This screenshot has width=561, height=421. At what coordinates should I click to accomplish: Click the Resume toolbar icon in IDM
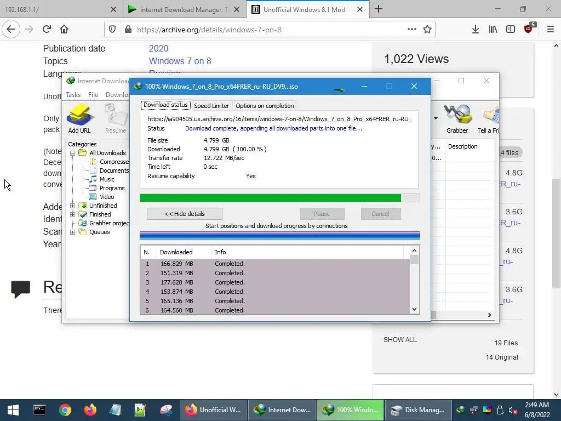(x=115, y=119)
